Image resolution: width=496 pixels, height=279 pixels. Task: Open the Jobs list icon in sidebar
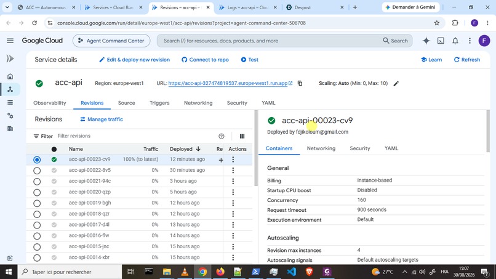[10, 102]
